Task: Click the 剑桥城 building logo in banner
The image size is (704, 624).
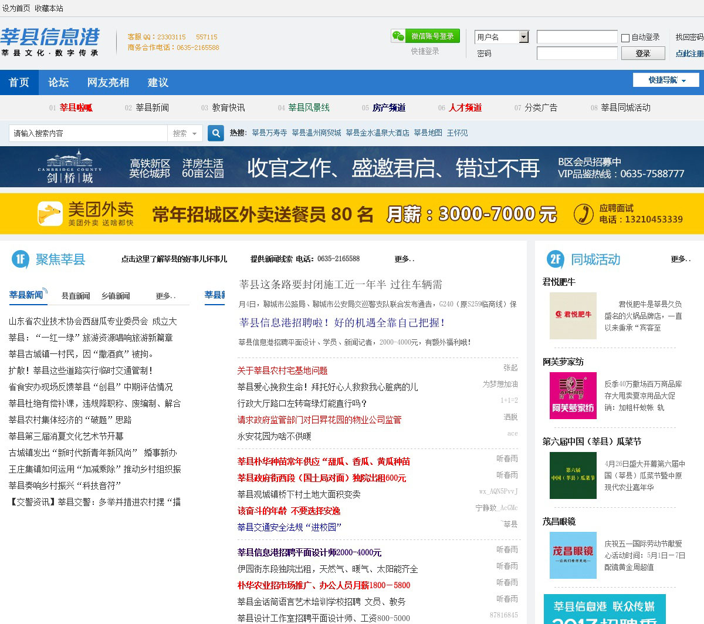Action: [x=70, y=167]
